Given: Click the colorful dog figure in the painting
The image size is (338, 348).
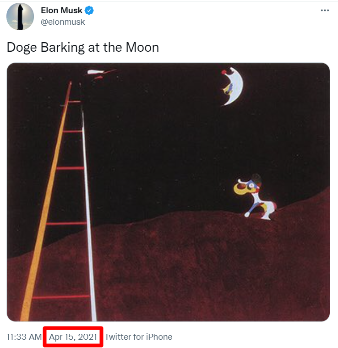Looking at the screenshot, I should click(x=255, y=197).
